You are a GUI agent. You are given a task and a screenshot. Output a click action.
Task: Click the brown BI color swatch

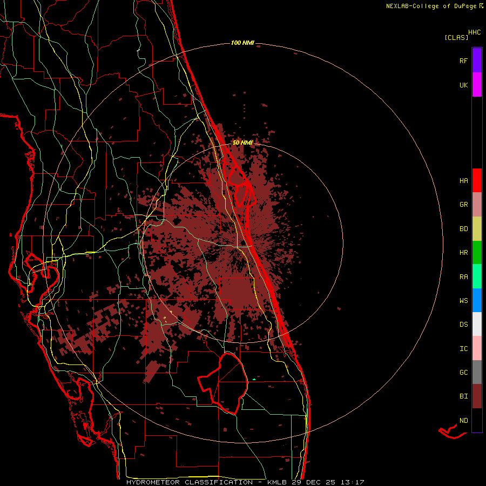(477, 396)
